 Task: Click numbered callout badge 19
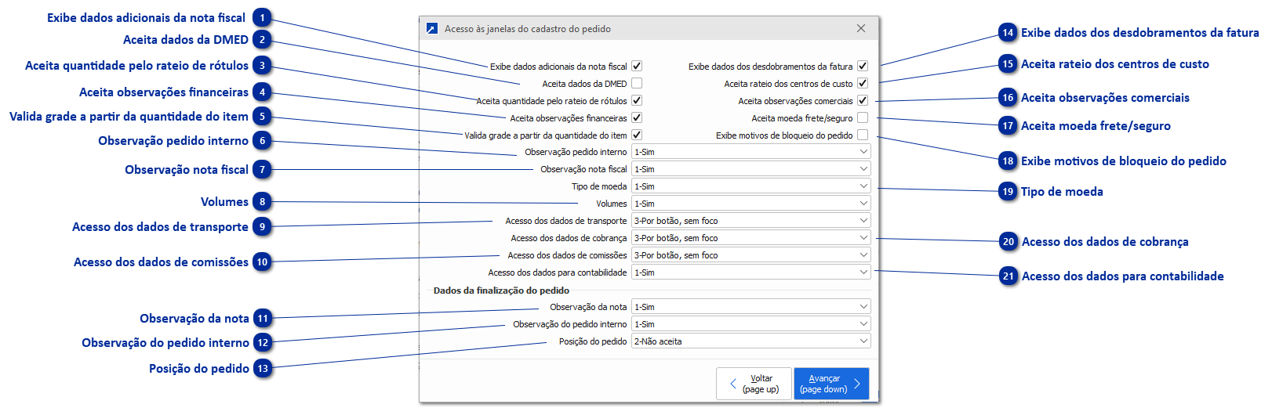click(x=1008, y=192)
